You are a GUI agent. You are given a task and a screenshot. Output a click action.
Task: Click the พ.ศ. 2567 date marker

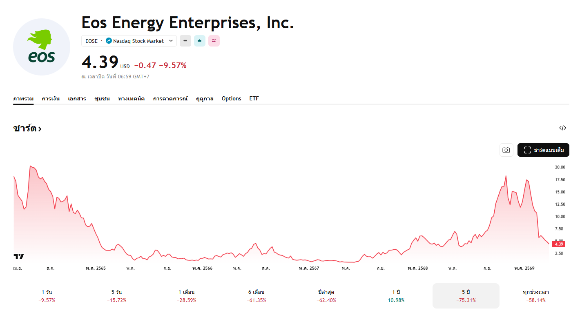click(309, 268)
